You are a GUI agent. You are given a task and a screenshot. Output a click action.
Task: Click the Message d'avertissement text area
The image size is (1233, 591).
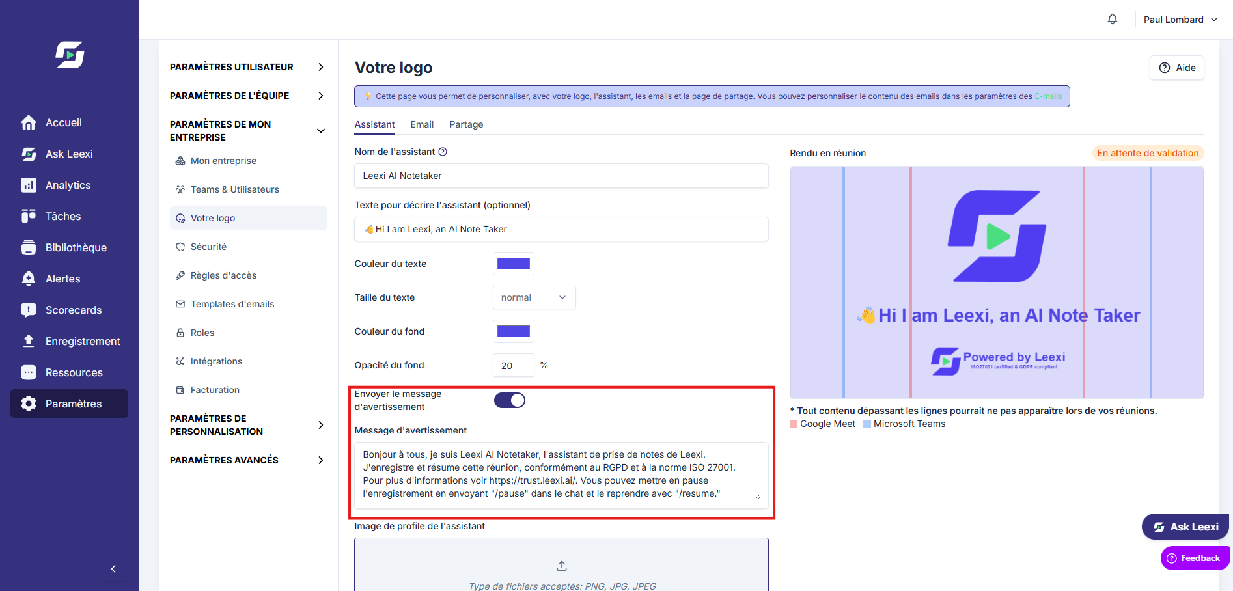561,474
